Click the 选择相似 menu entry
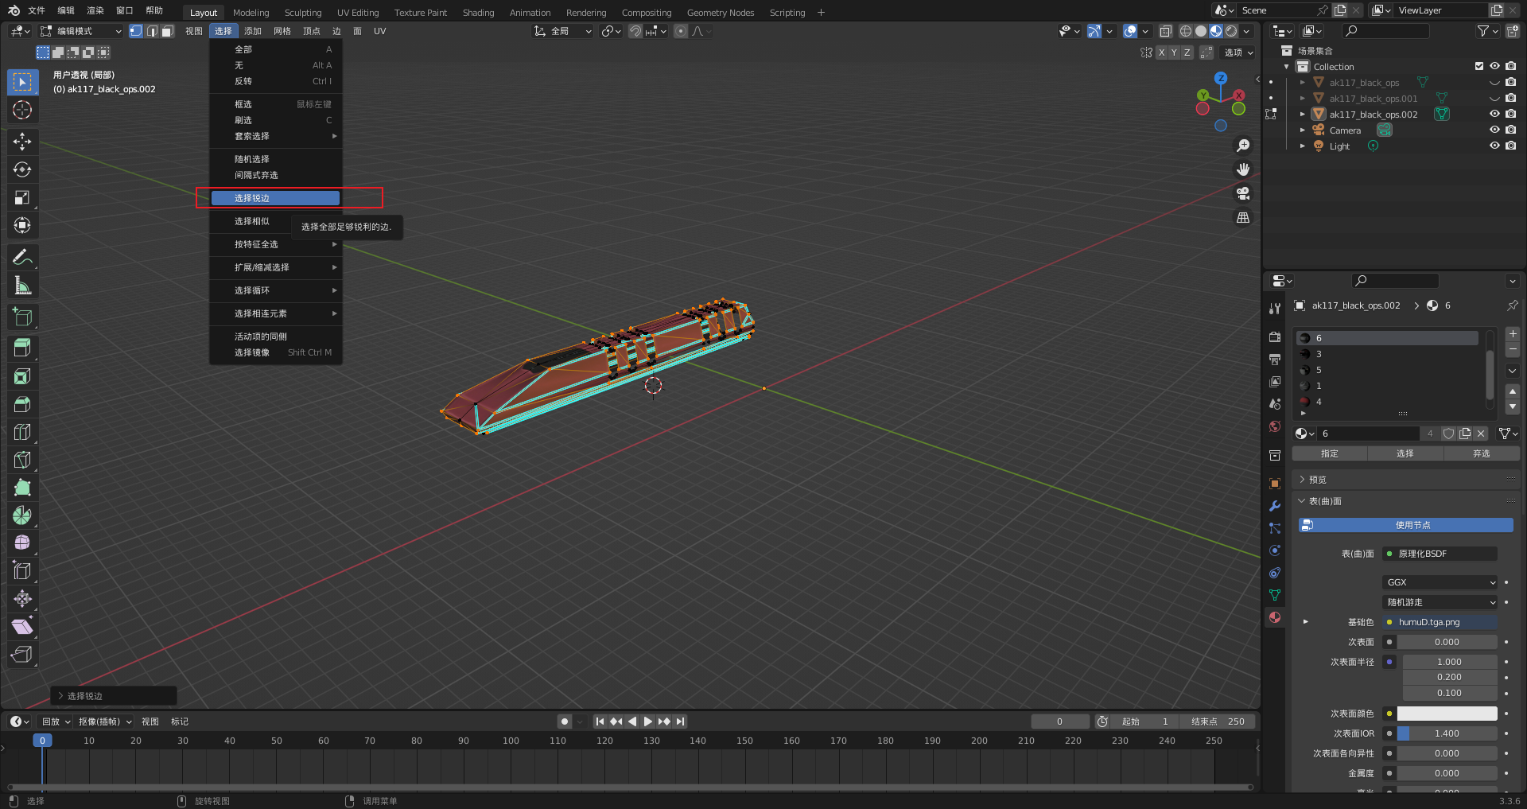The height and width of the screenshot is (809, 1527). coord(252,221)
